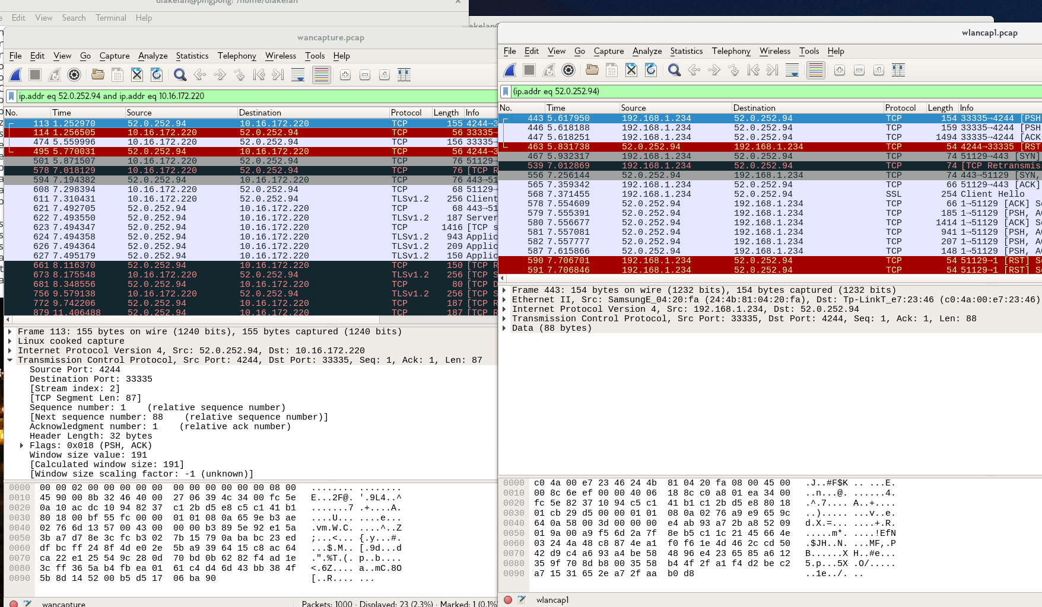Toggle packet colorization in wancapture window
Image resolution: width=1042 pixels, height=607 pixels.
tap(321, 75)
